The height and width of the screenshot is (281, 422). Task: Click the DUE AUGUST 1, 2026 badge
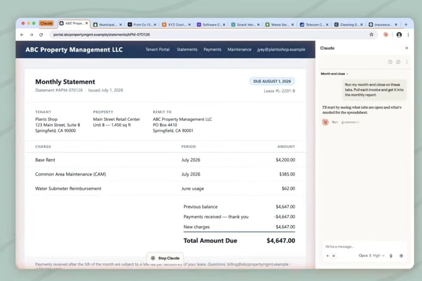(x=272, y=81)
